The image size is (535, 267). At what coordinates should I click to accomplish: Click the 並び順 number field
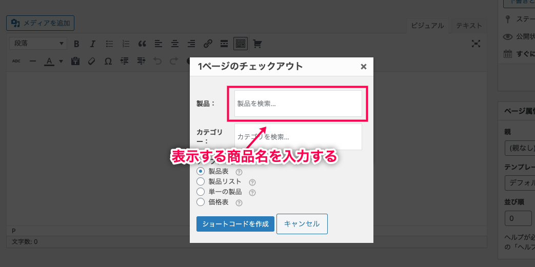point(518,218)
